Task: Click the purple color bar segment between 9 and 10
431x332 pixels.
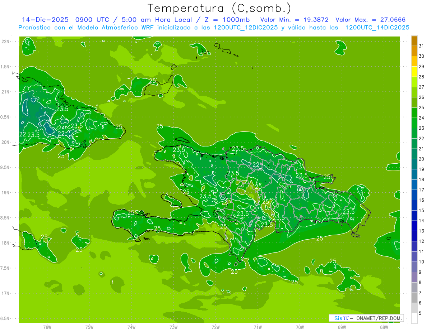Action: [x=414, y=267]
